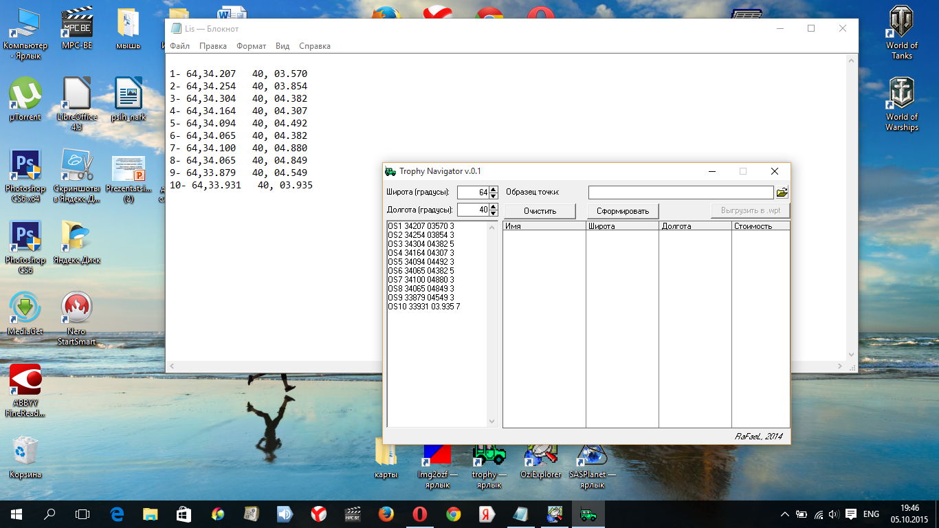The width and height of the screenshot is (939, 528).
Task: Switch keyboard language via ENG indicator
Action: click(x=871, y=514)
